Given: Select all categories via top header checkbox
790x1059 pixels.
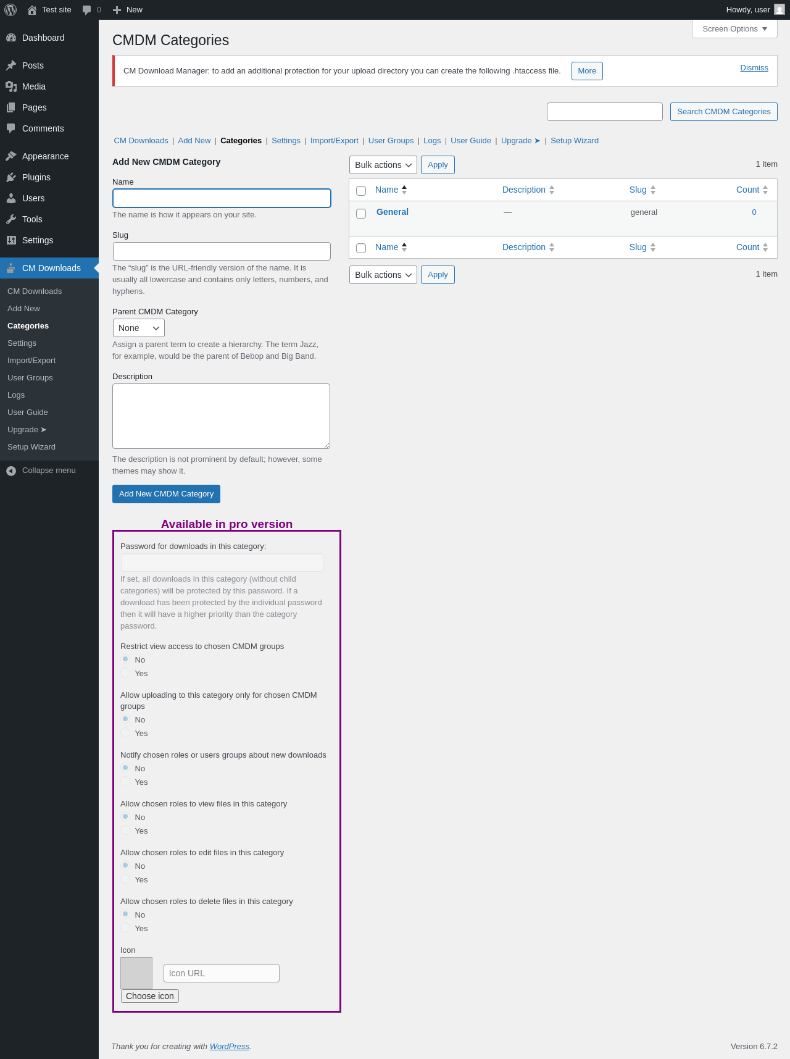Looking at the screenshot, I should point(361,191).
